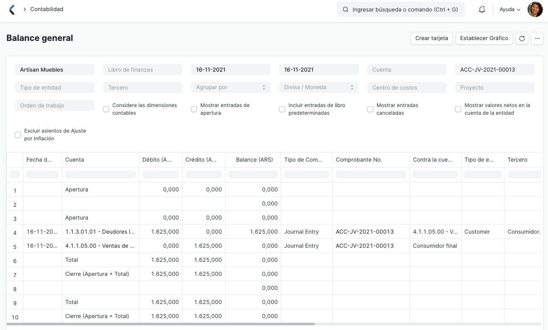Open the three-dots more options menu
This screenshot has width=548, height=330.
click(x=537, y=38)
